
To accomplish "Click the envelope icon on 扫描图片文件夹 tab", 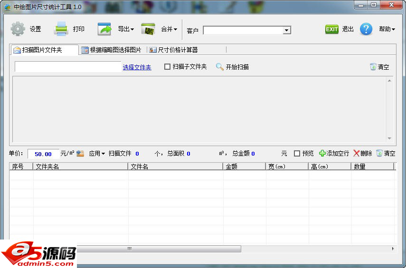I will pos(17,50).
